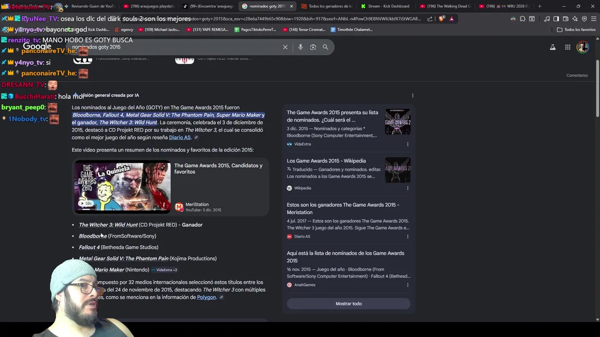This screenshot has height=337, width=600.
Task: Switch to 'araujuegos playstation' YouTube tab
Action: tap(149, 6)
